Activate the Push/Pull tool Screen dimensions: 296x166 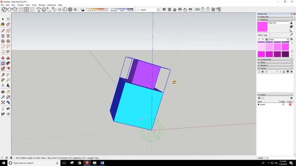pos(8,58)
